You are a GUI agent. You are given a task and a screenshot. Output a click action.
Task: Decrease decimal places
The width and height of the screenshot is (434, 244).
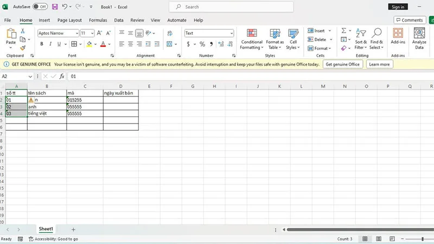[x=230, y=44]
